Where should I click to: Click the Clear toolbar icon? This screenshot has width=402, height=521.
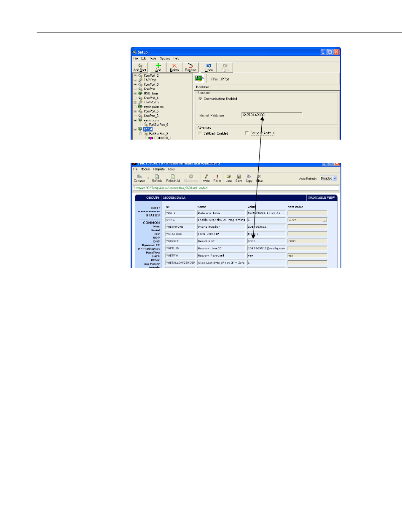click(259, 178)
